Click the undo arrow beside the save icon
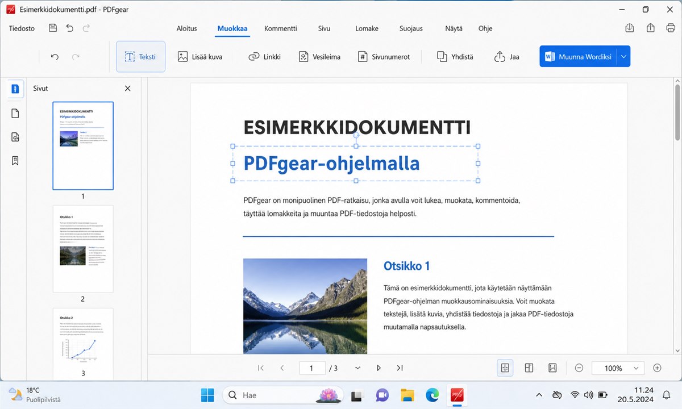Image resolution: width=682 pixels, height=409 pixels. point(69,28)
